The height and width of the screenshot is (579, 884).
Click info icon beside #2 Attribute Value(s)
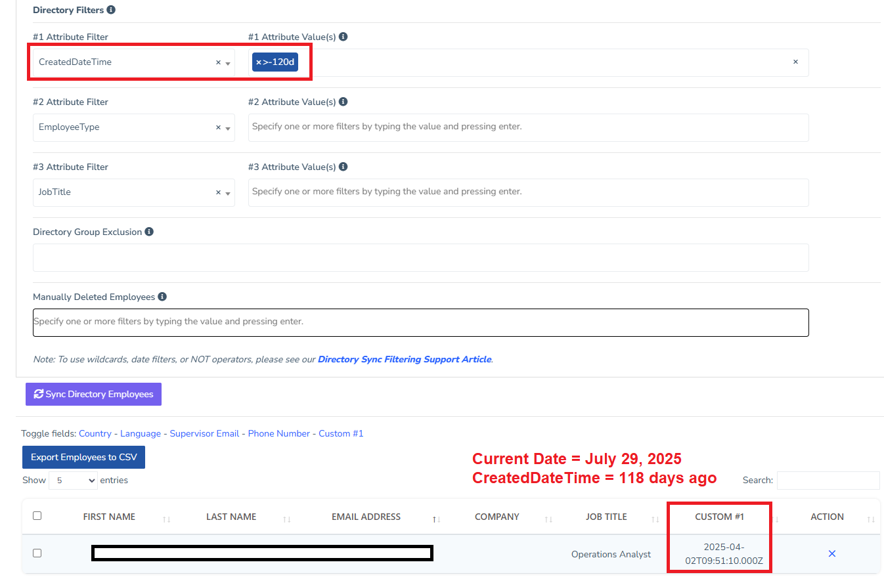point(343,102)
